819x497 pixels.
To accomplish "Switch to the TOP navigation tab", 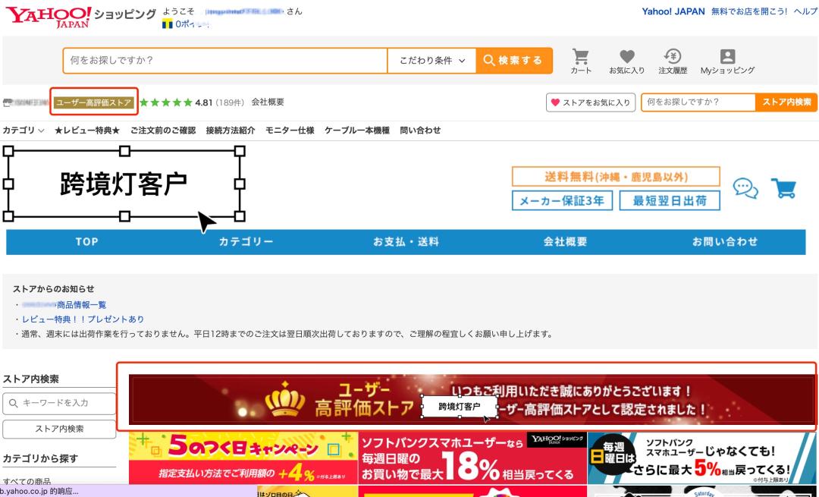I will tap(86, 241).
